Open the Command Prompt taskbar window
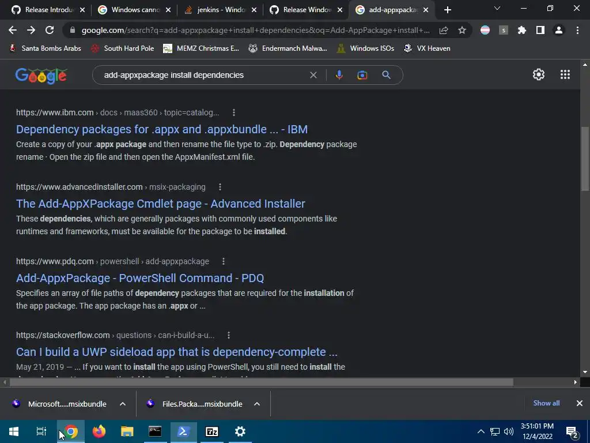 coord(155,431)
